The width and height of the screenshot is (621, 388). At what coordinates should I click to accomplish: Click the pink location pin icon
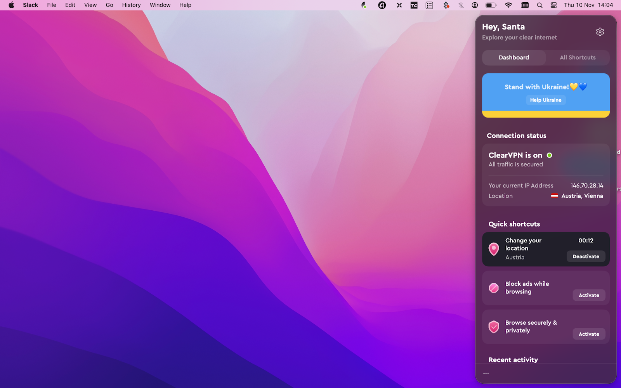pos(494,249)
